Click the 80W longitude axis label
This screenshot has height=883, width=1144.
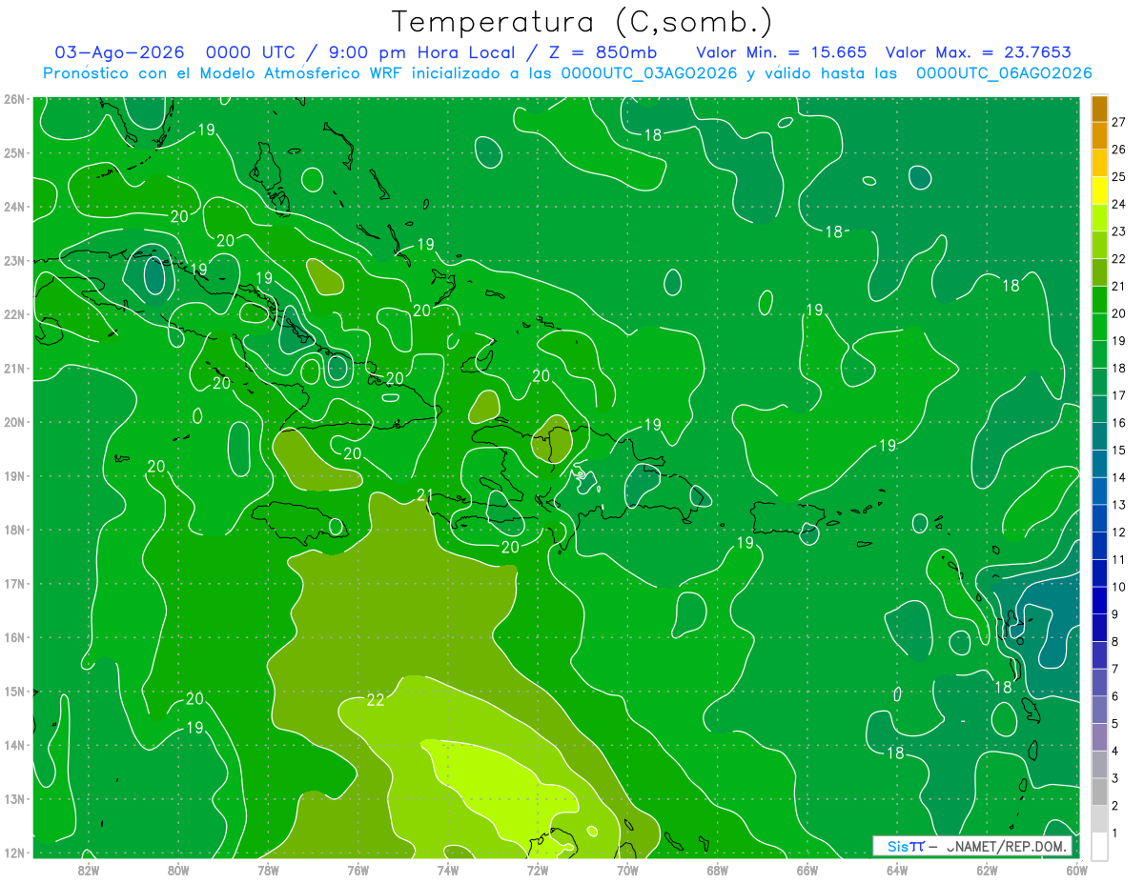pyautogui.click(x=178, y=870)
